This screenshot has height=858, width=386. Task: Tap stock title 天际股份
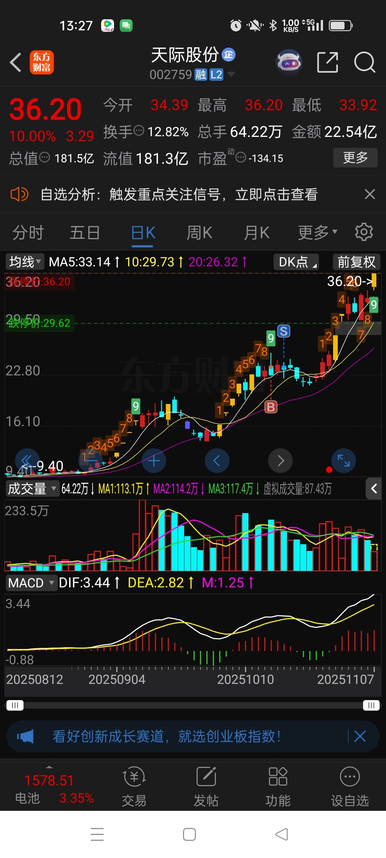coord(184,55)
